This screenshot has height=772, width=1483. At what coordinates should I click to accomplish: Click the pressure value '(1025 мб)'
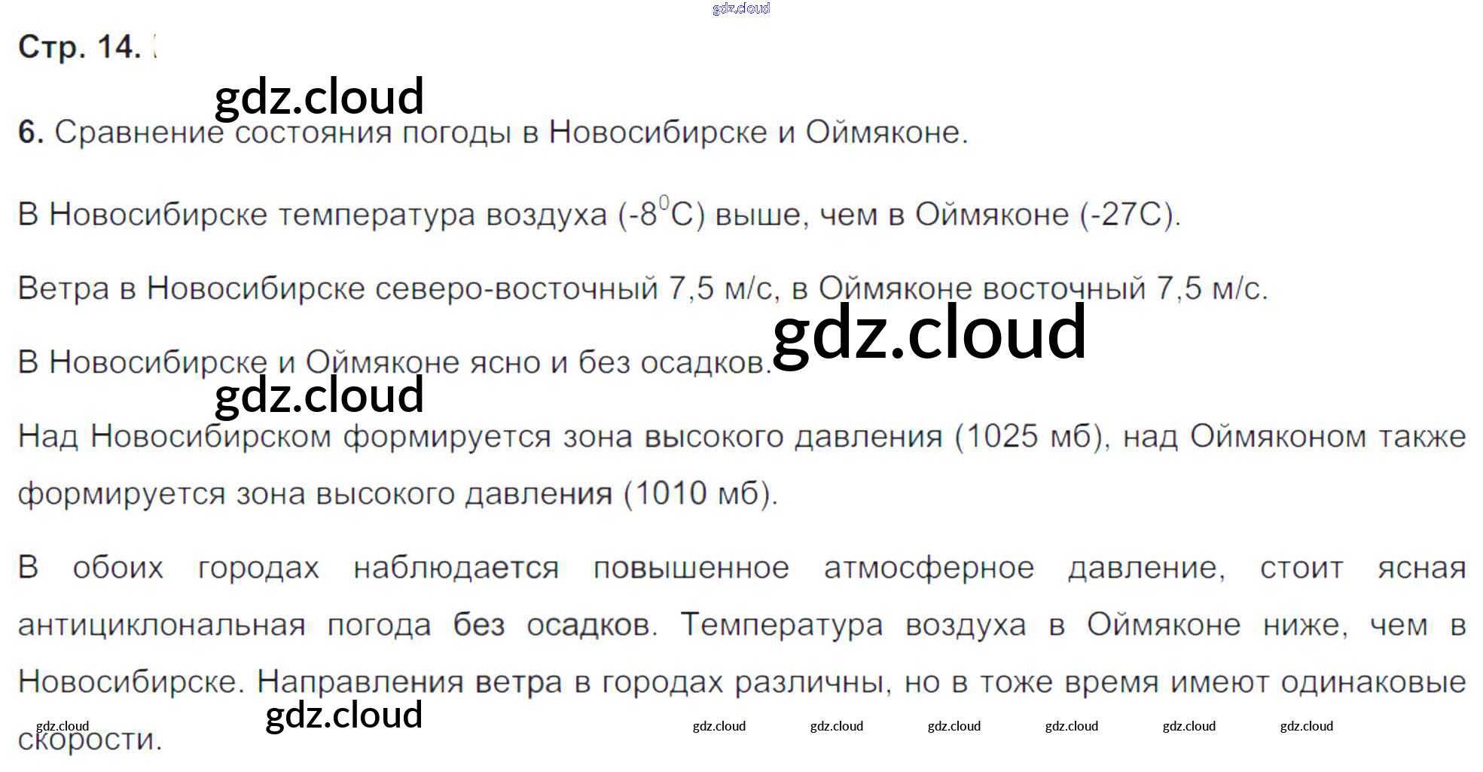tap(1031, 437)
